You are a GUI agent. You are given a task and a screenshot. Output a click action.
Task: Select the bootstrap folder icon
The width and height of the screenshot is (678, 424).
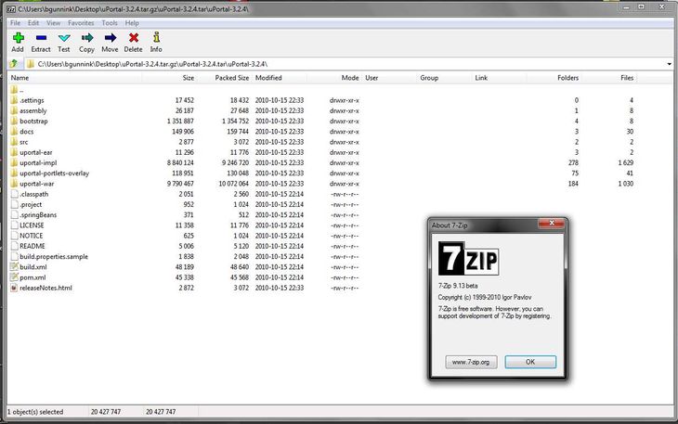coord(14,121)
